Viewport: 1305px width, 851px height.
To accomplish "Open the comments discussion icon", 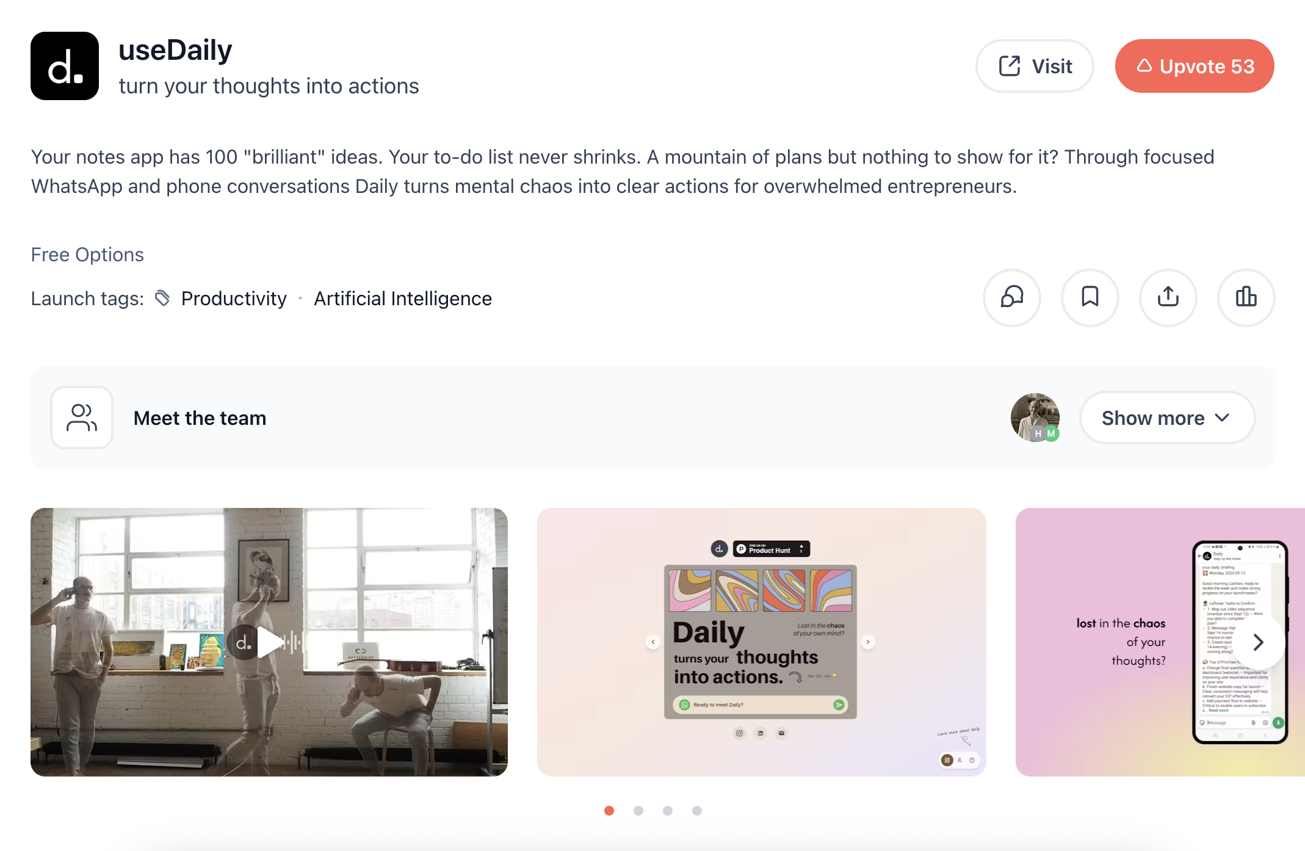I will click(1011, 298).
